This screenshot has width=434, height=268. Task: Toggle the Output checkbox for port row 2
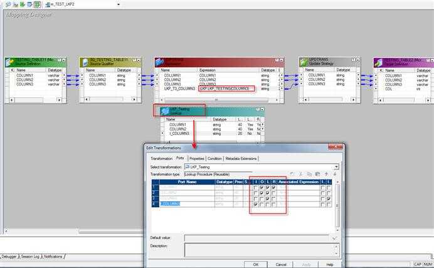pyautogui.click(x=262, y=193)
